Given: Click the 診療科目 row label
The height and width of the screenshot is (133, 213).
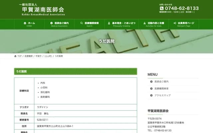Looking at the screenshot, I should pos(24,91).
